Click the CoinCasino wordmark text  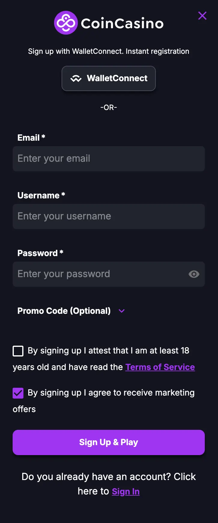point(122,23)
